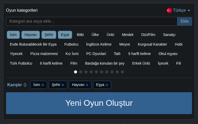Screen dimensions: 198x124
Task: Click the Yeni Oyun Oluştur button
Action: 99,103
